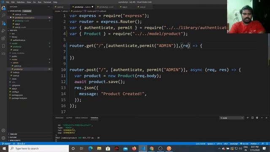Expand the node_modules folder
The width and height of the screenshot is (270, 152).
point(18,53)
